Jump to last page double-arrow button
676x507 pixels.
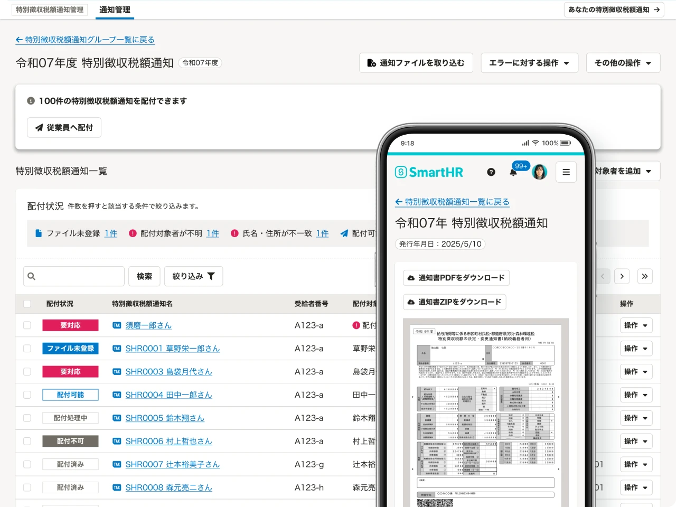coord(645,276)
